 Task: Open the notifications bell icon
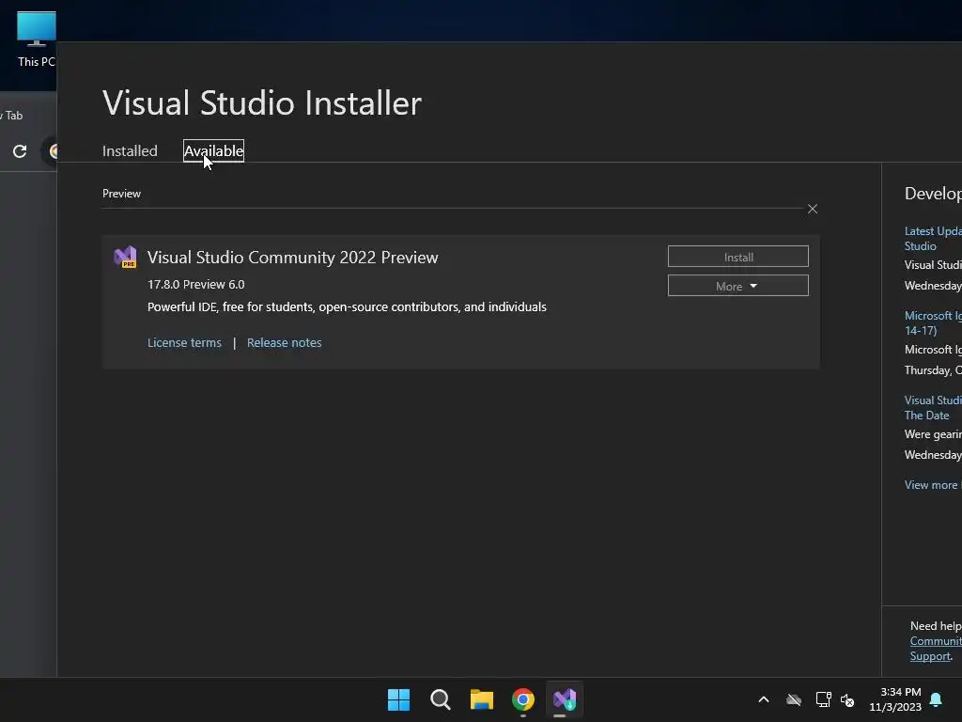pyautogui.click(x=937, y=699)
